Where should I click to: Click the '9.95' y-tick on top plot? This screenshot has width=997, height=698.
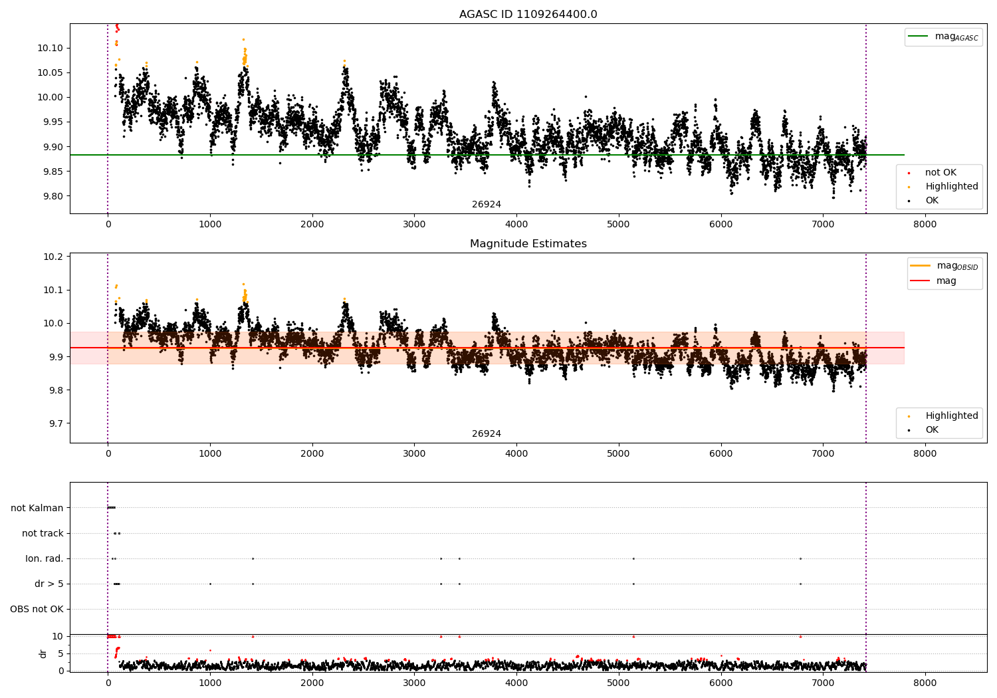[x=53, y=122]
